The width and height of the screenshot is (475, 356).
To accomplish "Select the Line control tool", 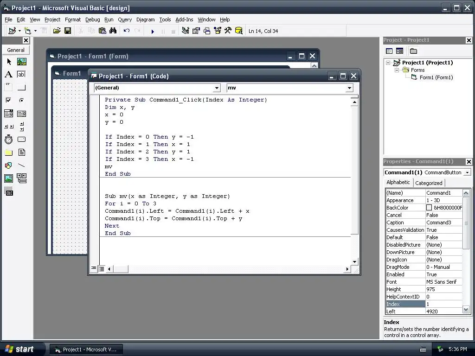I will (21, 165).
